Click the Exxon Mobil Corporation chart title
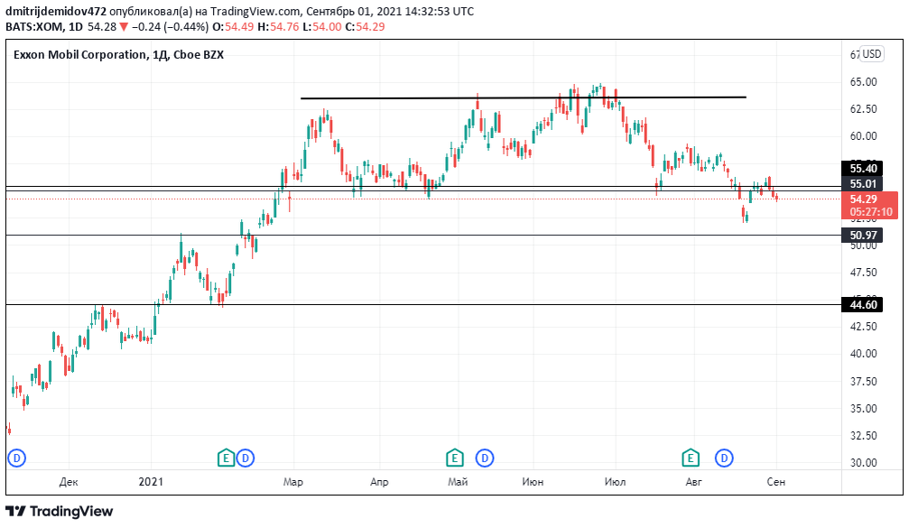This screenshot has width=909, height=528. point(80,54)
